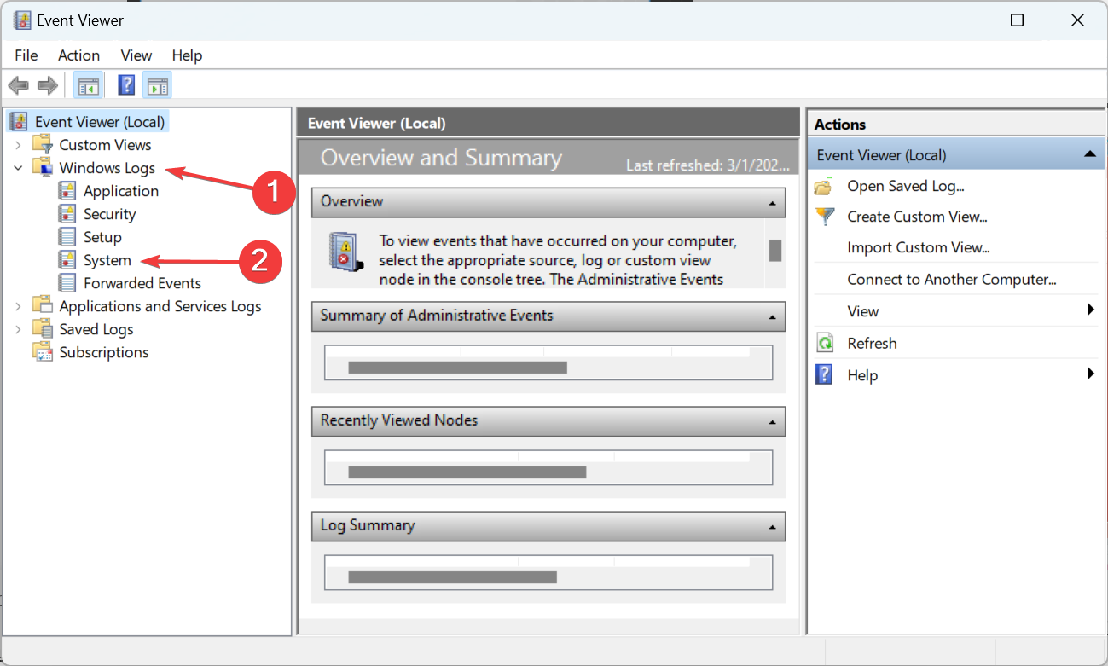This screenshot has height=666, width=1108.
Task: Click the Overview text scrollbar thumb
Action: click(x=775, y=251)
